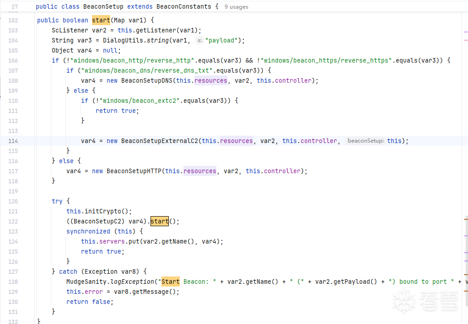Click the highlighted start method name declaration
This screenshot has width=468, height=324.
coord(101,20)
